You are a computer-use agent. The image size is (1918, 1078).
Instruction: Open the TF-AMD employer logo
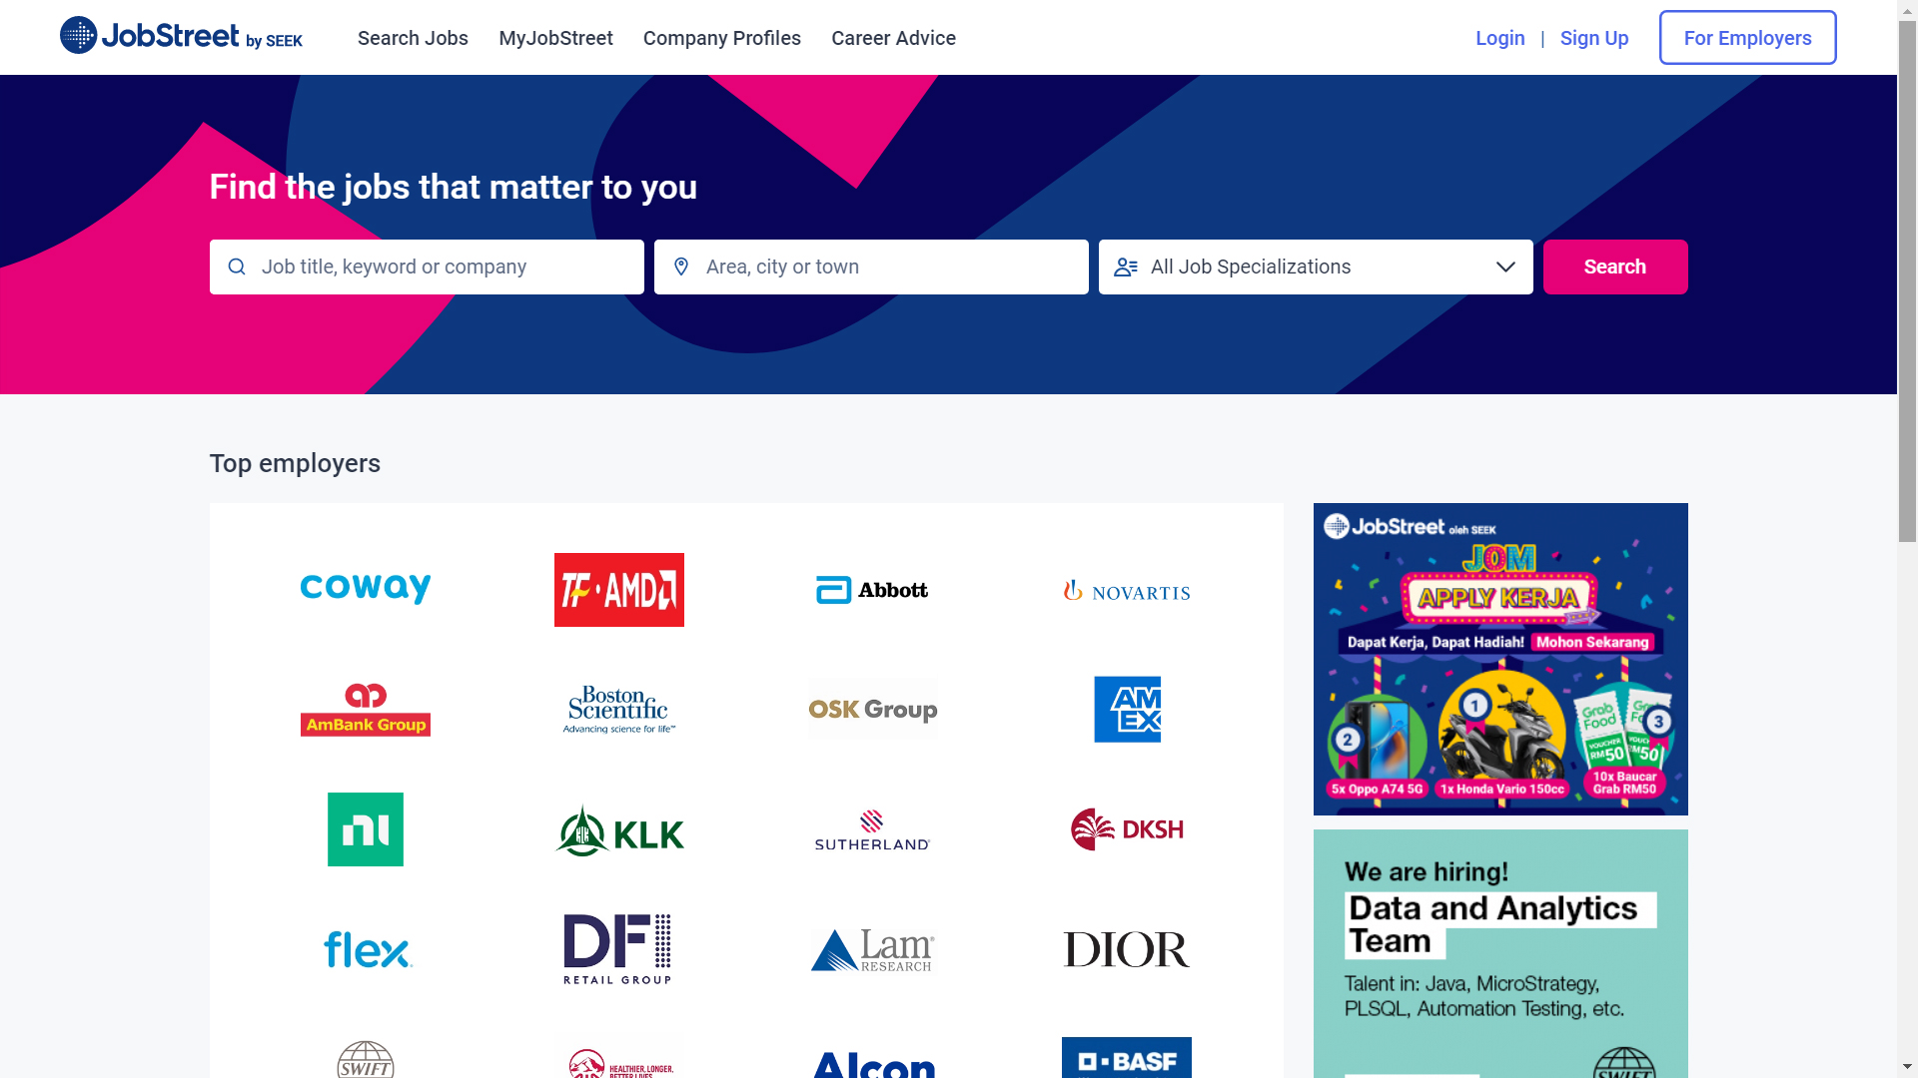[x=619, y=590]
